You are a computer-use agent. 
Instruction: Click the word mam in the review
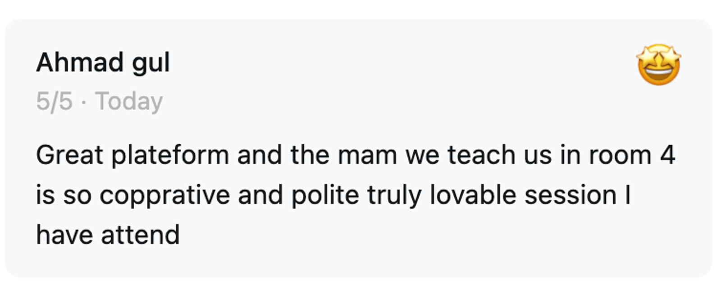coord(367,155)
